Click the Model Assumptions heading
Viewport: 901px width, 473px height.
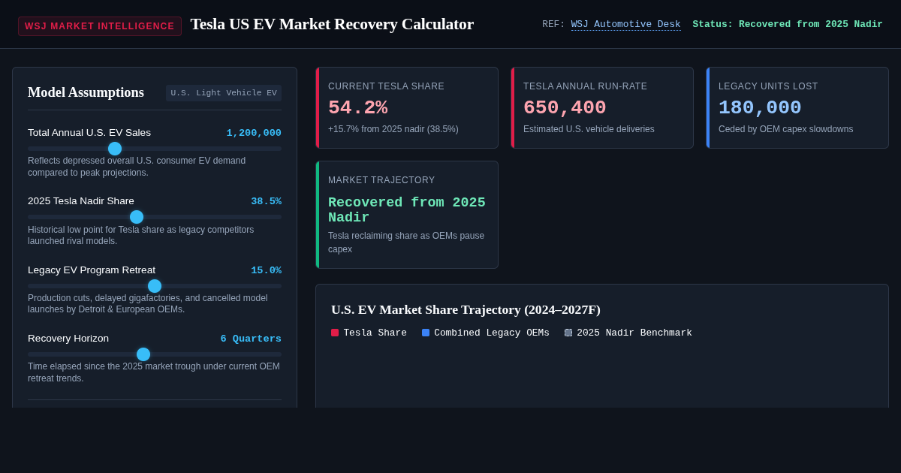(86, 92)
